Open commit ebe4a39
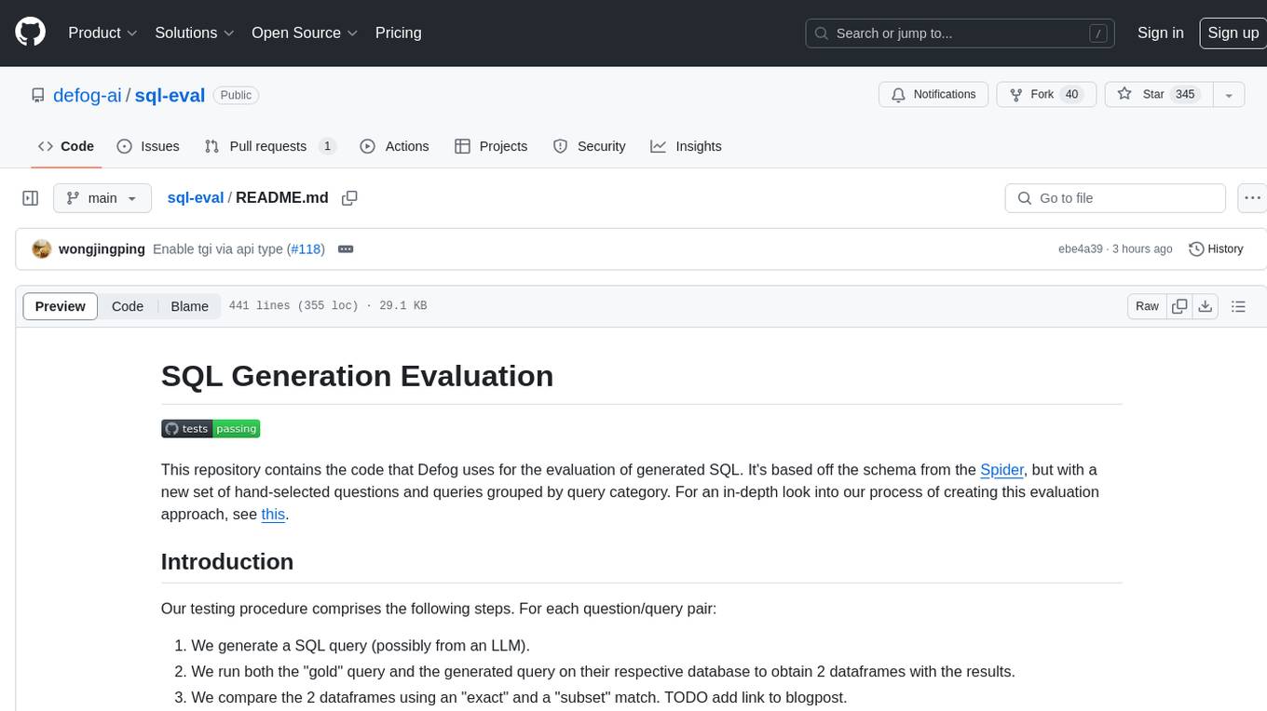1267x711 pixels. [x=1080, y=249]
